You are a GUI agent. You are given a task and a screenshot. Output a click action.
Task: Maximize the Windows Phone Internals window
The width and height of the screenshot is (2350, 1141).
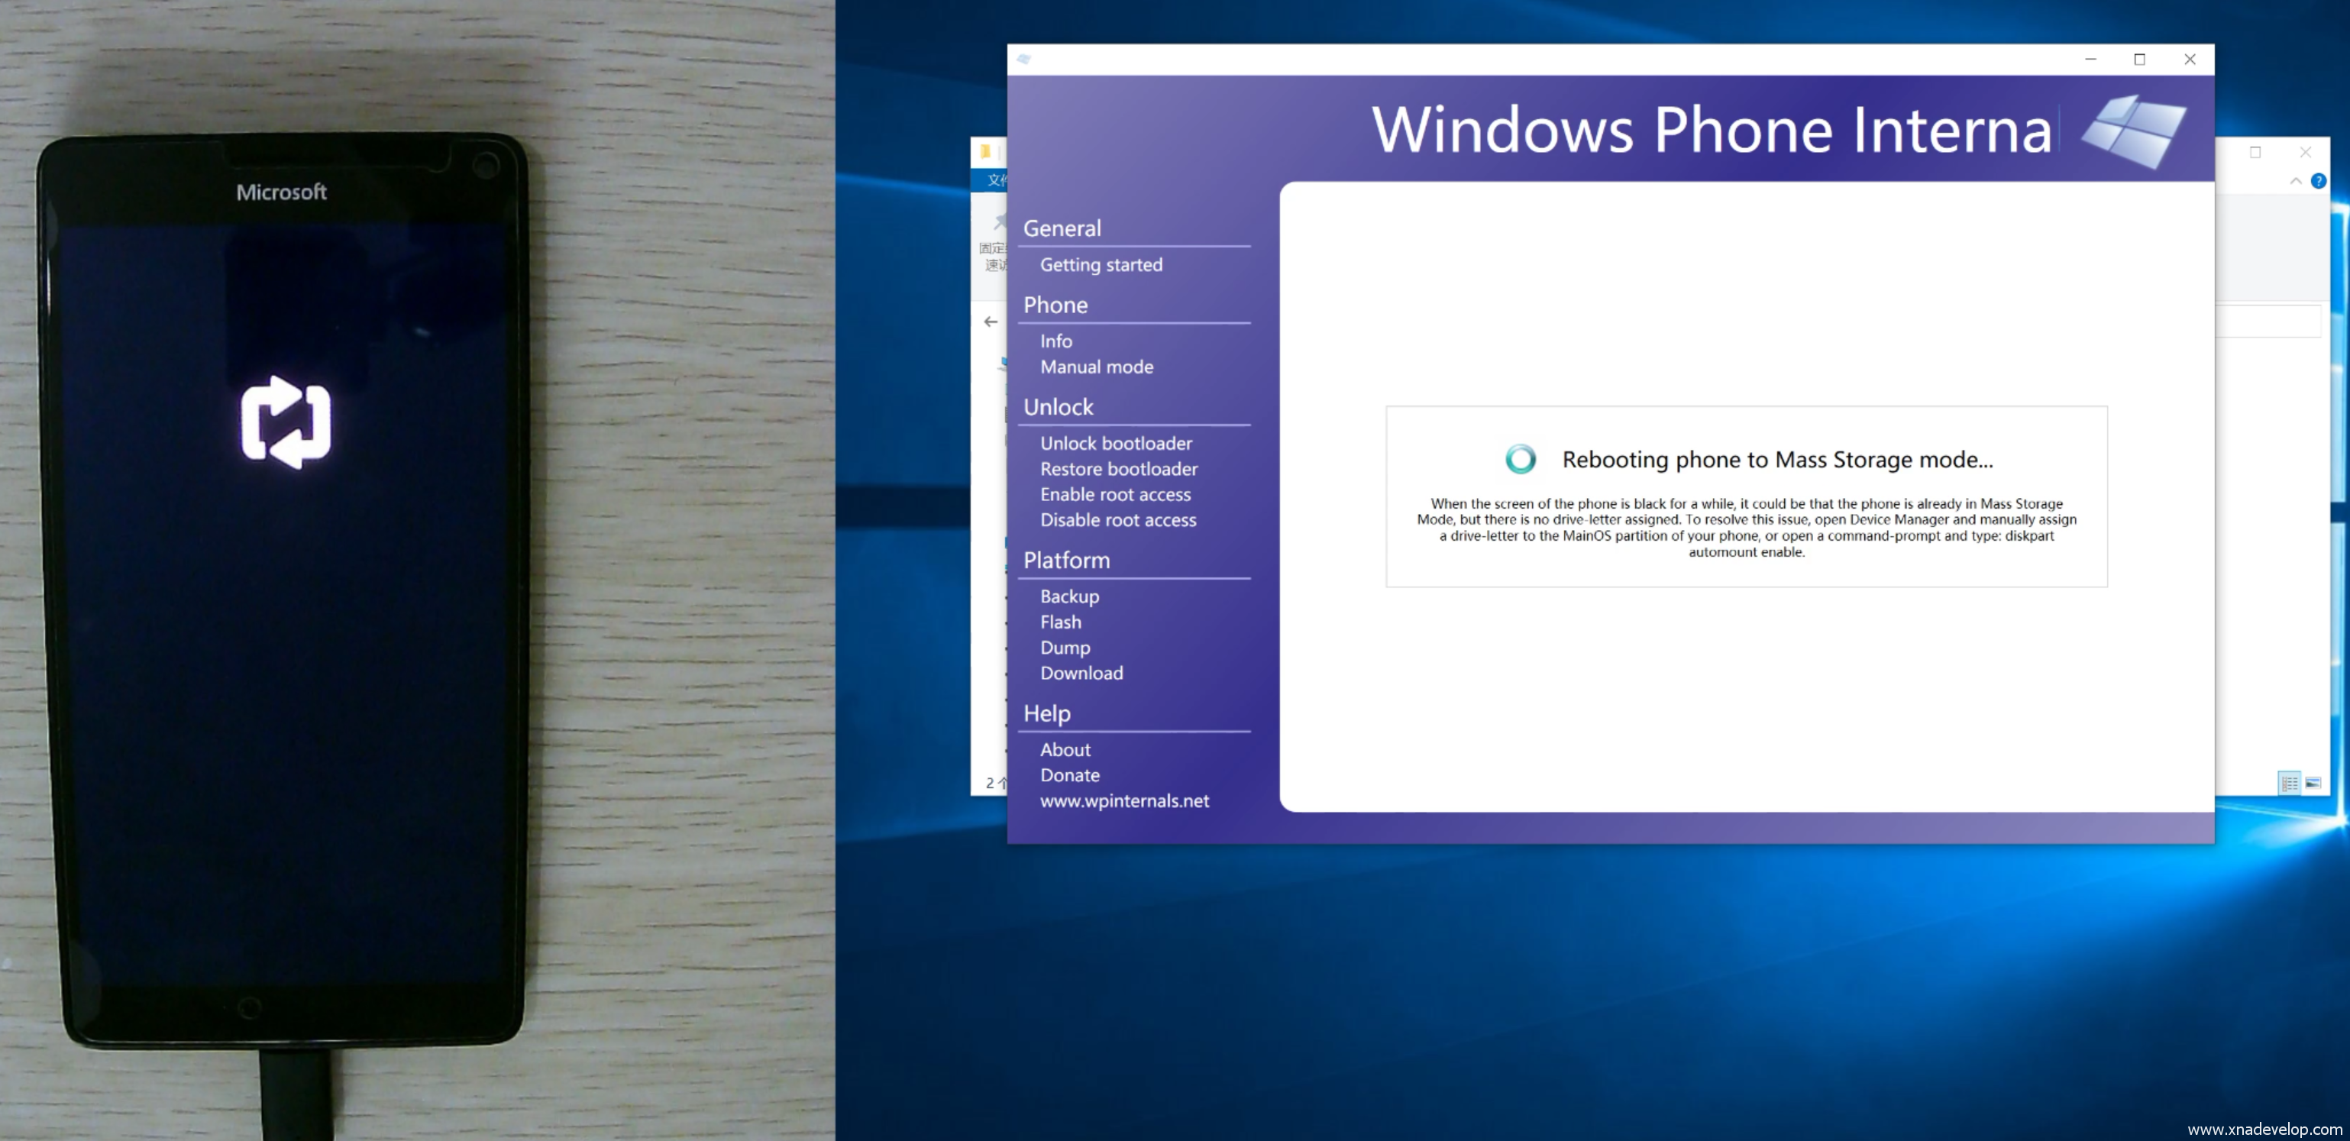(x=2139, y=60)
